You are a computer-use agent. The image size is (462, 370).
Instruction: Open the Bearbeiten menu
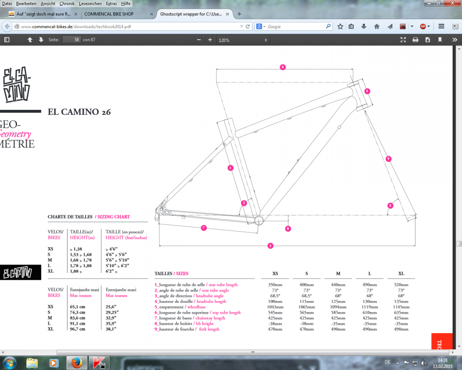[x=26, y=3]
